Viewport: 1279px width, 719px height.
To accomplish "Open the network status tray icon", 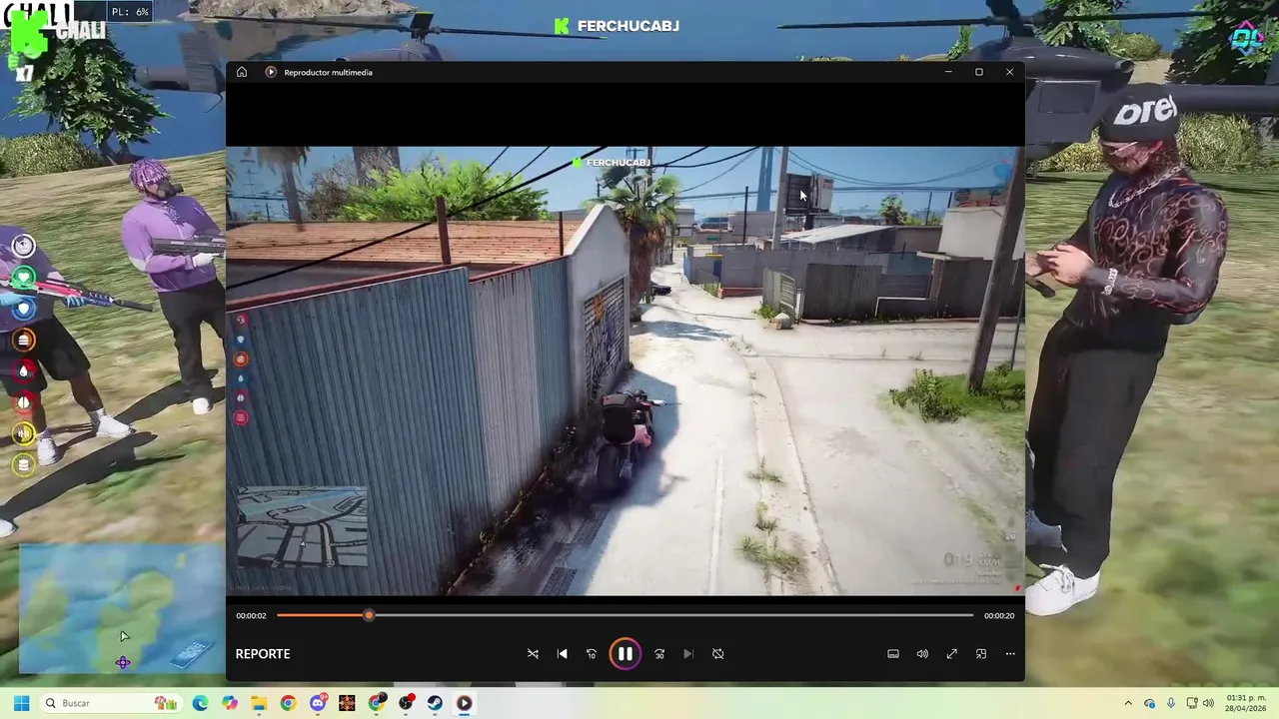I will (x=1192, y=703).
